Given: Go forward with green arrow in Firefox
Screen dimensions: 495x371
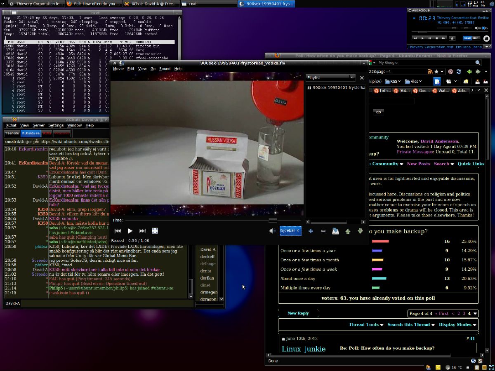Looking at the screenshot, I should (478, 72).
